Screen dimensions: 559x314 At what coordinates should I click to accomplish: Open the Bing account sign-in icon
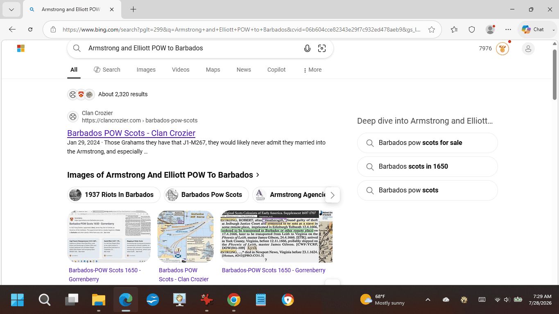528,49
